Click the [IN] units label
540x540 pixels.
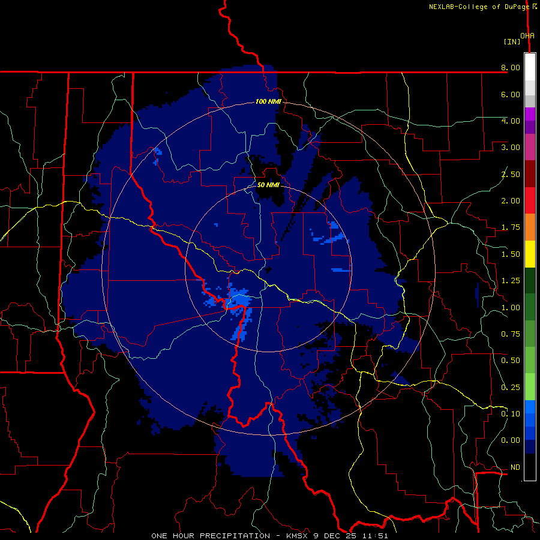click(512, 41)
